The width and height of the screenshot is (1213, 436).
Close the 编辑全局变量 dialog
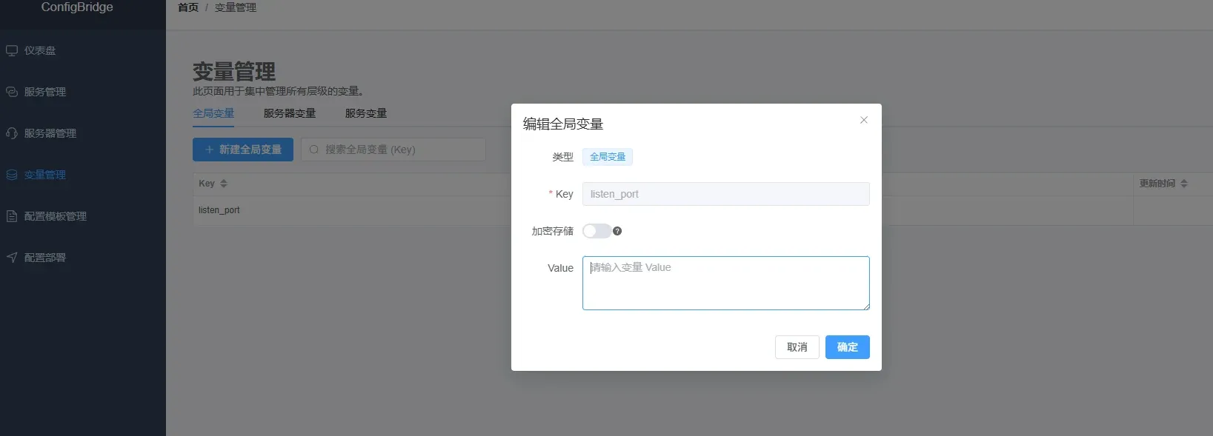[863, 120]
